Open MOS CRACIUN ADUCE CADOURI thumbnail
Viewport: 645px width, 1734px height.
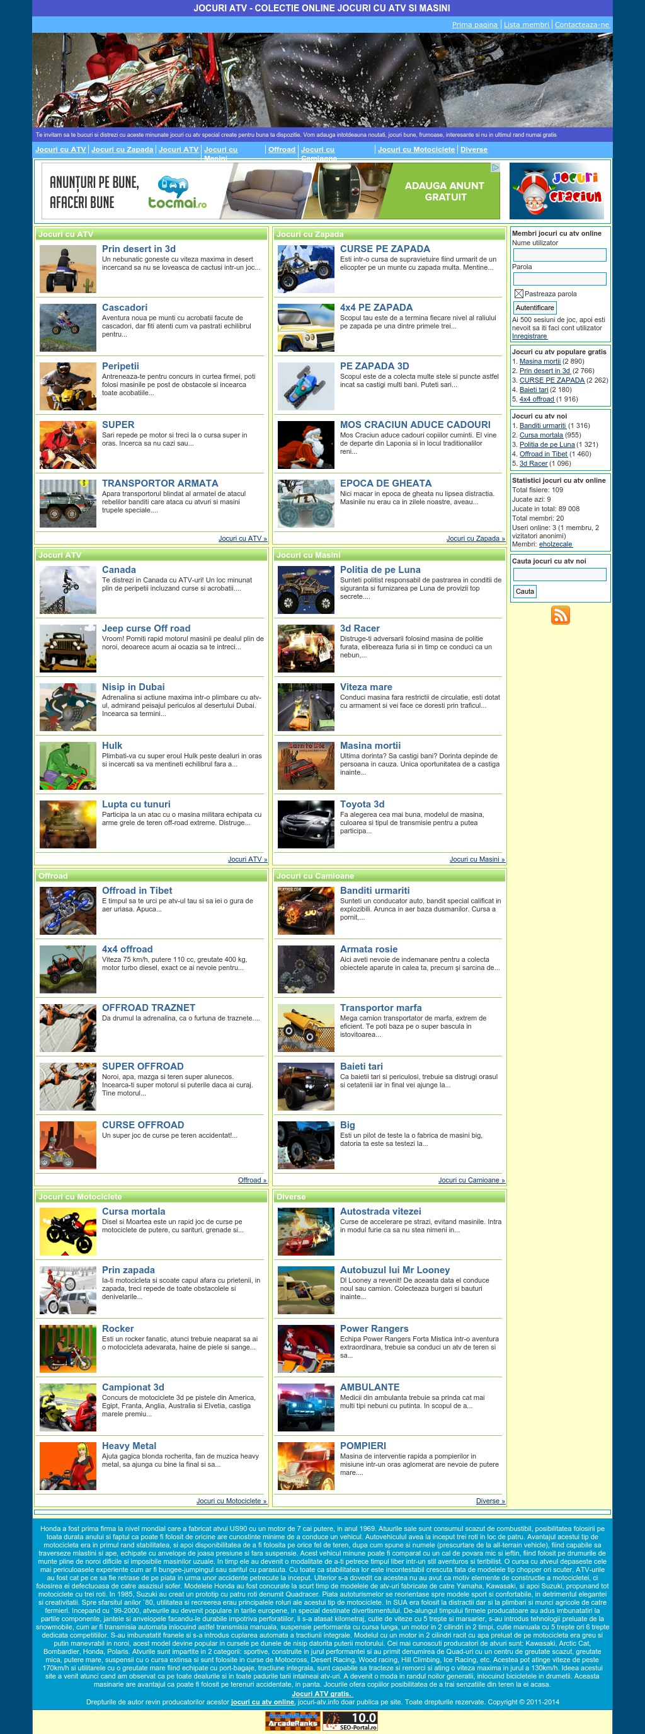(x=306, y=445)
